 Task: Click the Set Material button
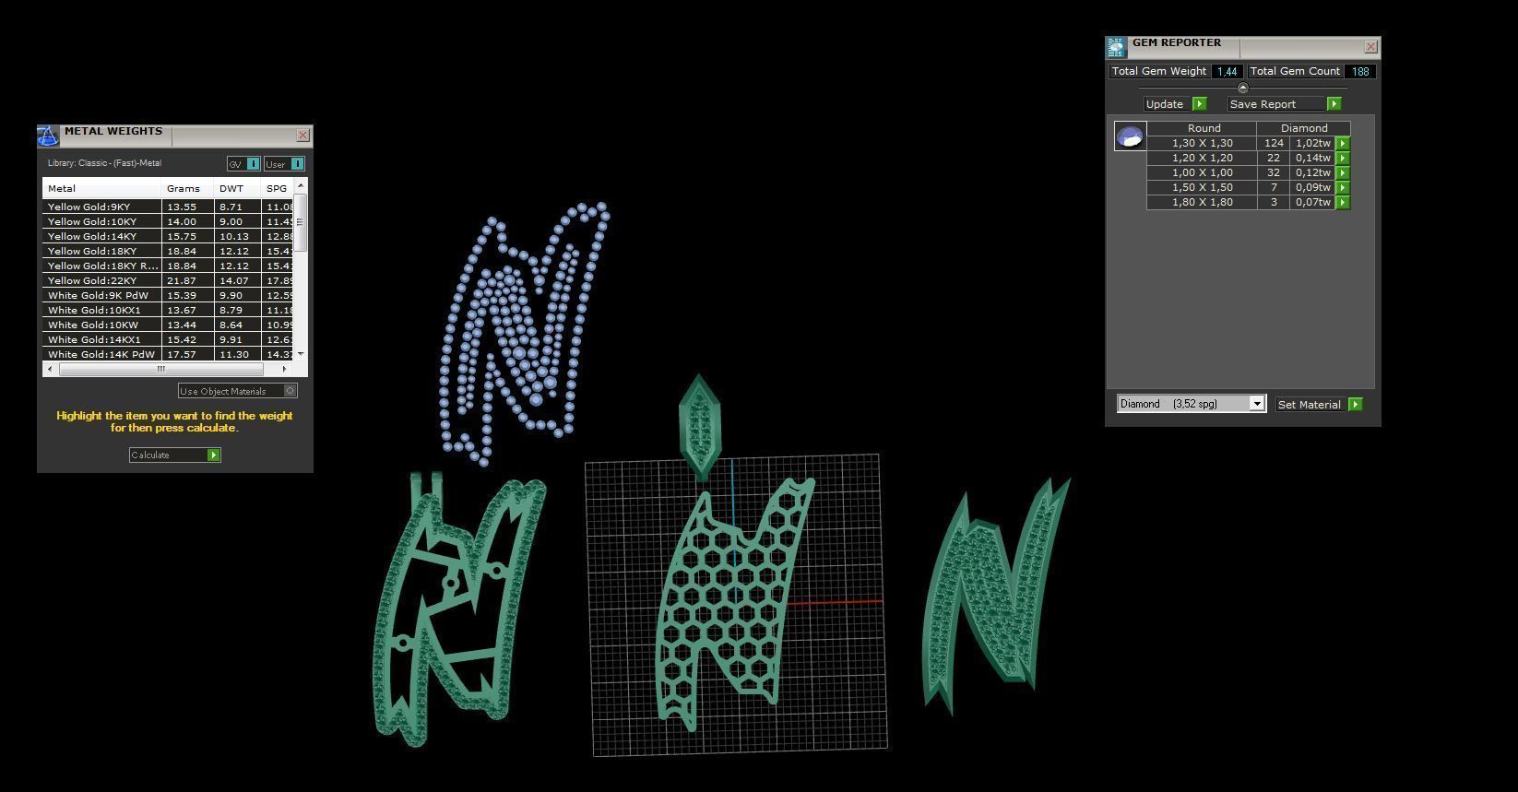click(x=1311, y=405)
